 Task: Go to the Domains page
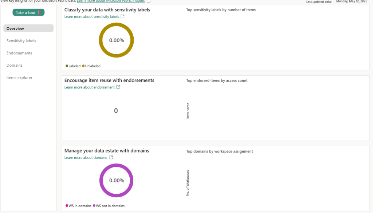pyautogui.click(x=15, y=66)
